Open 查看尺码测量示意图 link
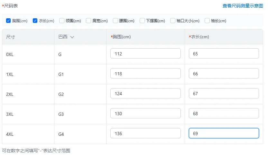The height and width of the screenshot is (157, 268). coord(243,6)
